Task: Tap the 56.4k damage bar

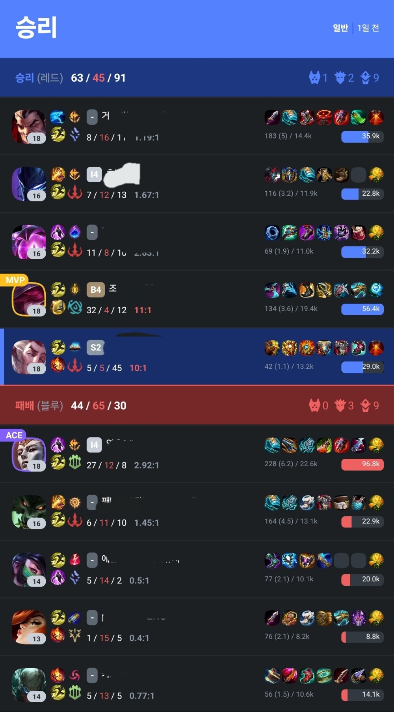Action: (362, 309)
